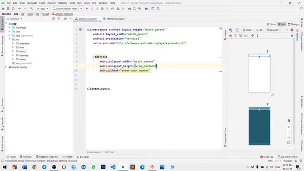Screen dimensions: 304x171
Task: Open the VCS menu
Action: click(x=94, y=3)
